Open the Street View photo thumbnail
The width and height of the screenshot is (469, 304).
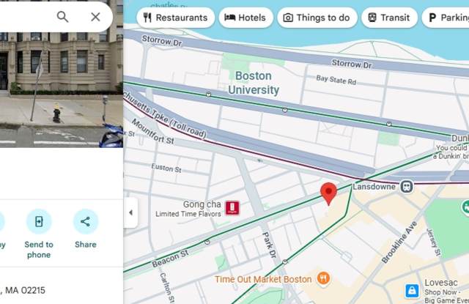62,74
